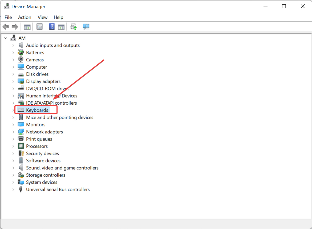Screen dimensions: 312x229
Task: Expand the Batteries category chevron
Action: click(x=13, y=53)
